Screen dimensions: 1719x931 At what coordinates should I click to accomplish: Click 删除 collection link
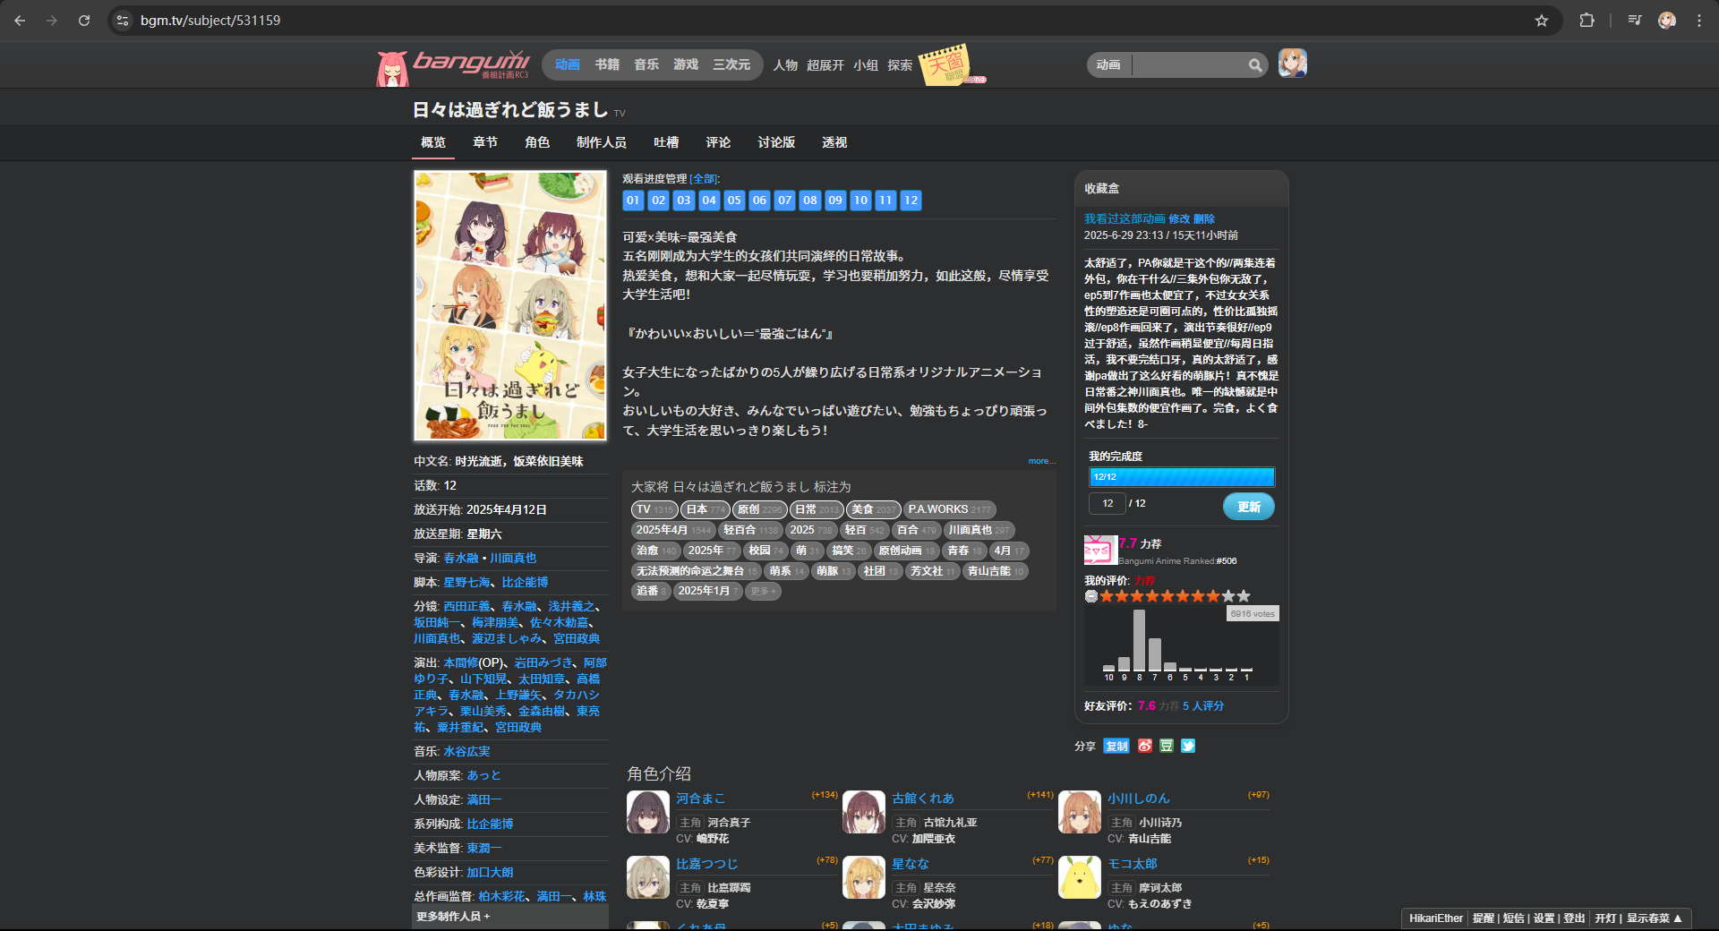[x=1204, y=218]
